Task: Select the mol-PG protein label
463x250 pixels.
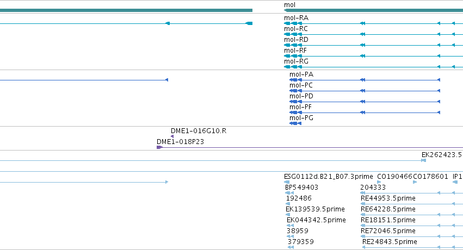Action: (301, 118)
